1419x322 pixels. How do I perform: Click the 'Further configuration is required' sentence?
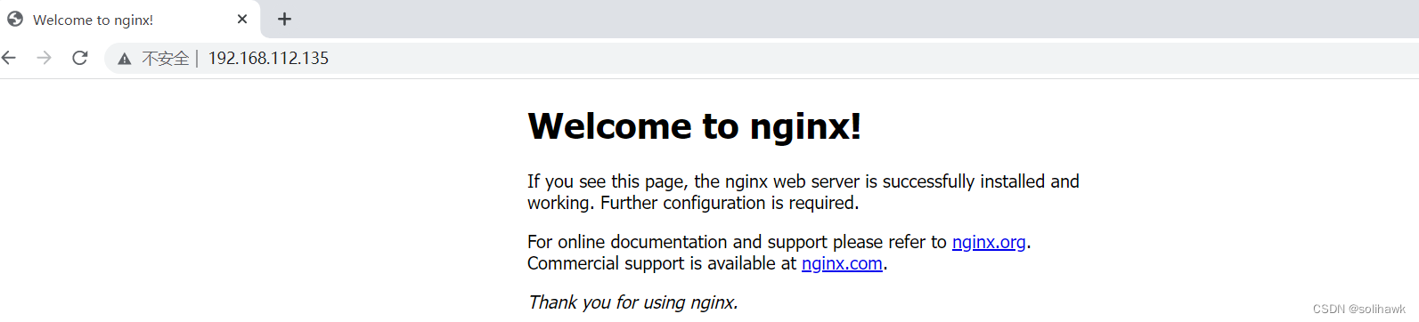pos(730,203)
